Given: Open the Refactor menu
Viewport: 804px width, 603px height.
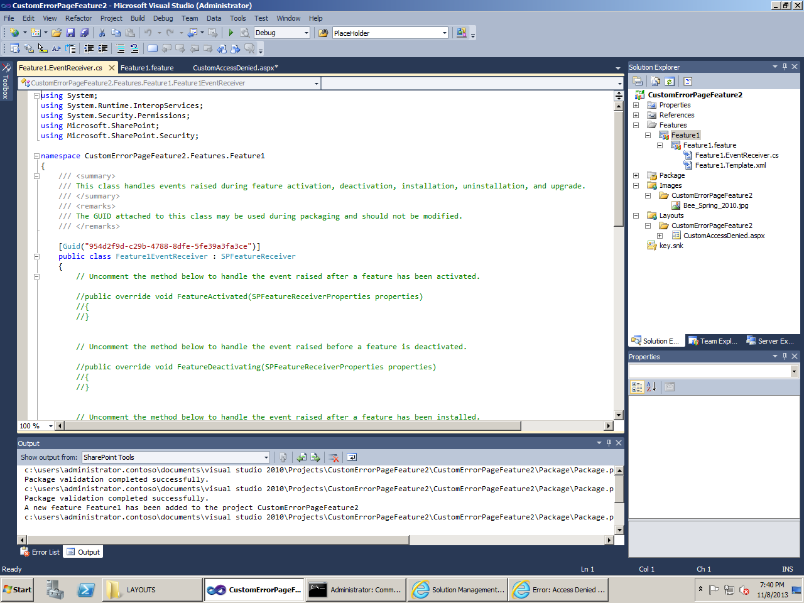Looking at the screenshot, I should (x=79, y=18).
